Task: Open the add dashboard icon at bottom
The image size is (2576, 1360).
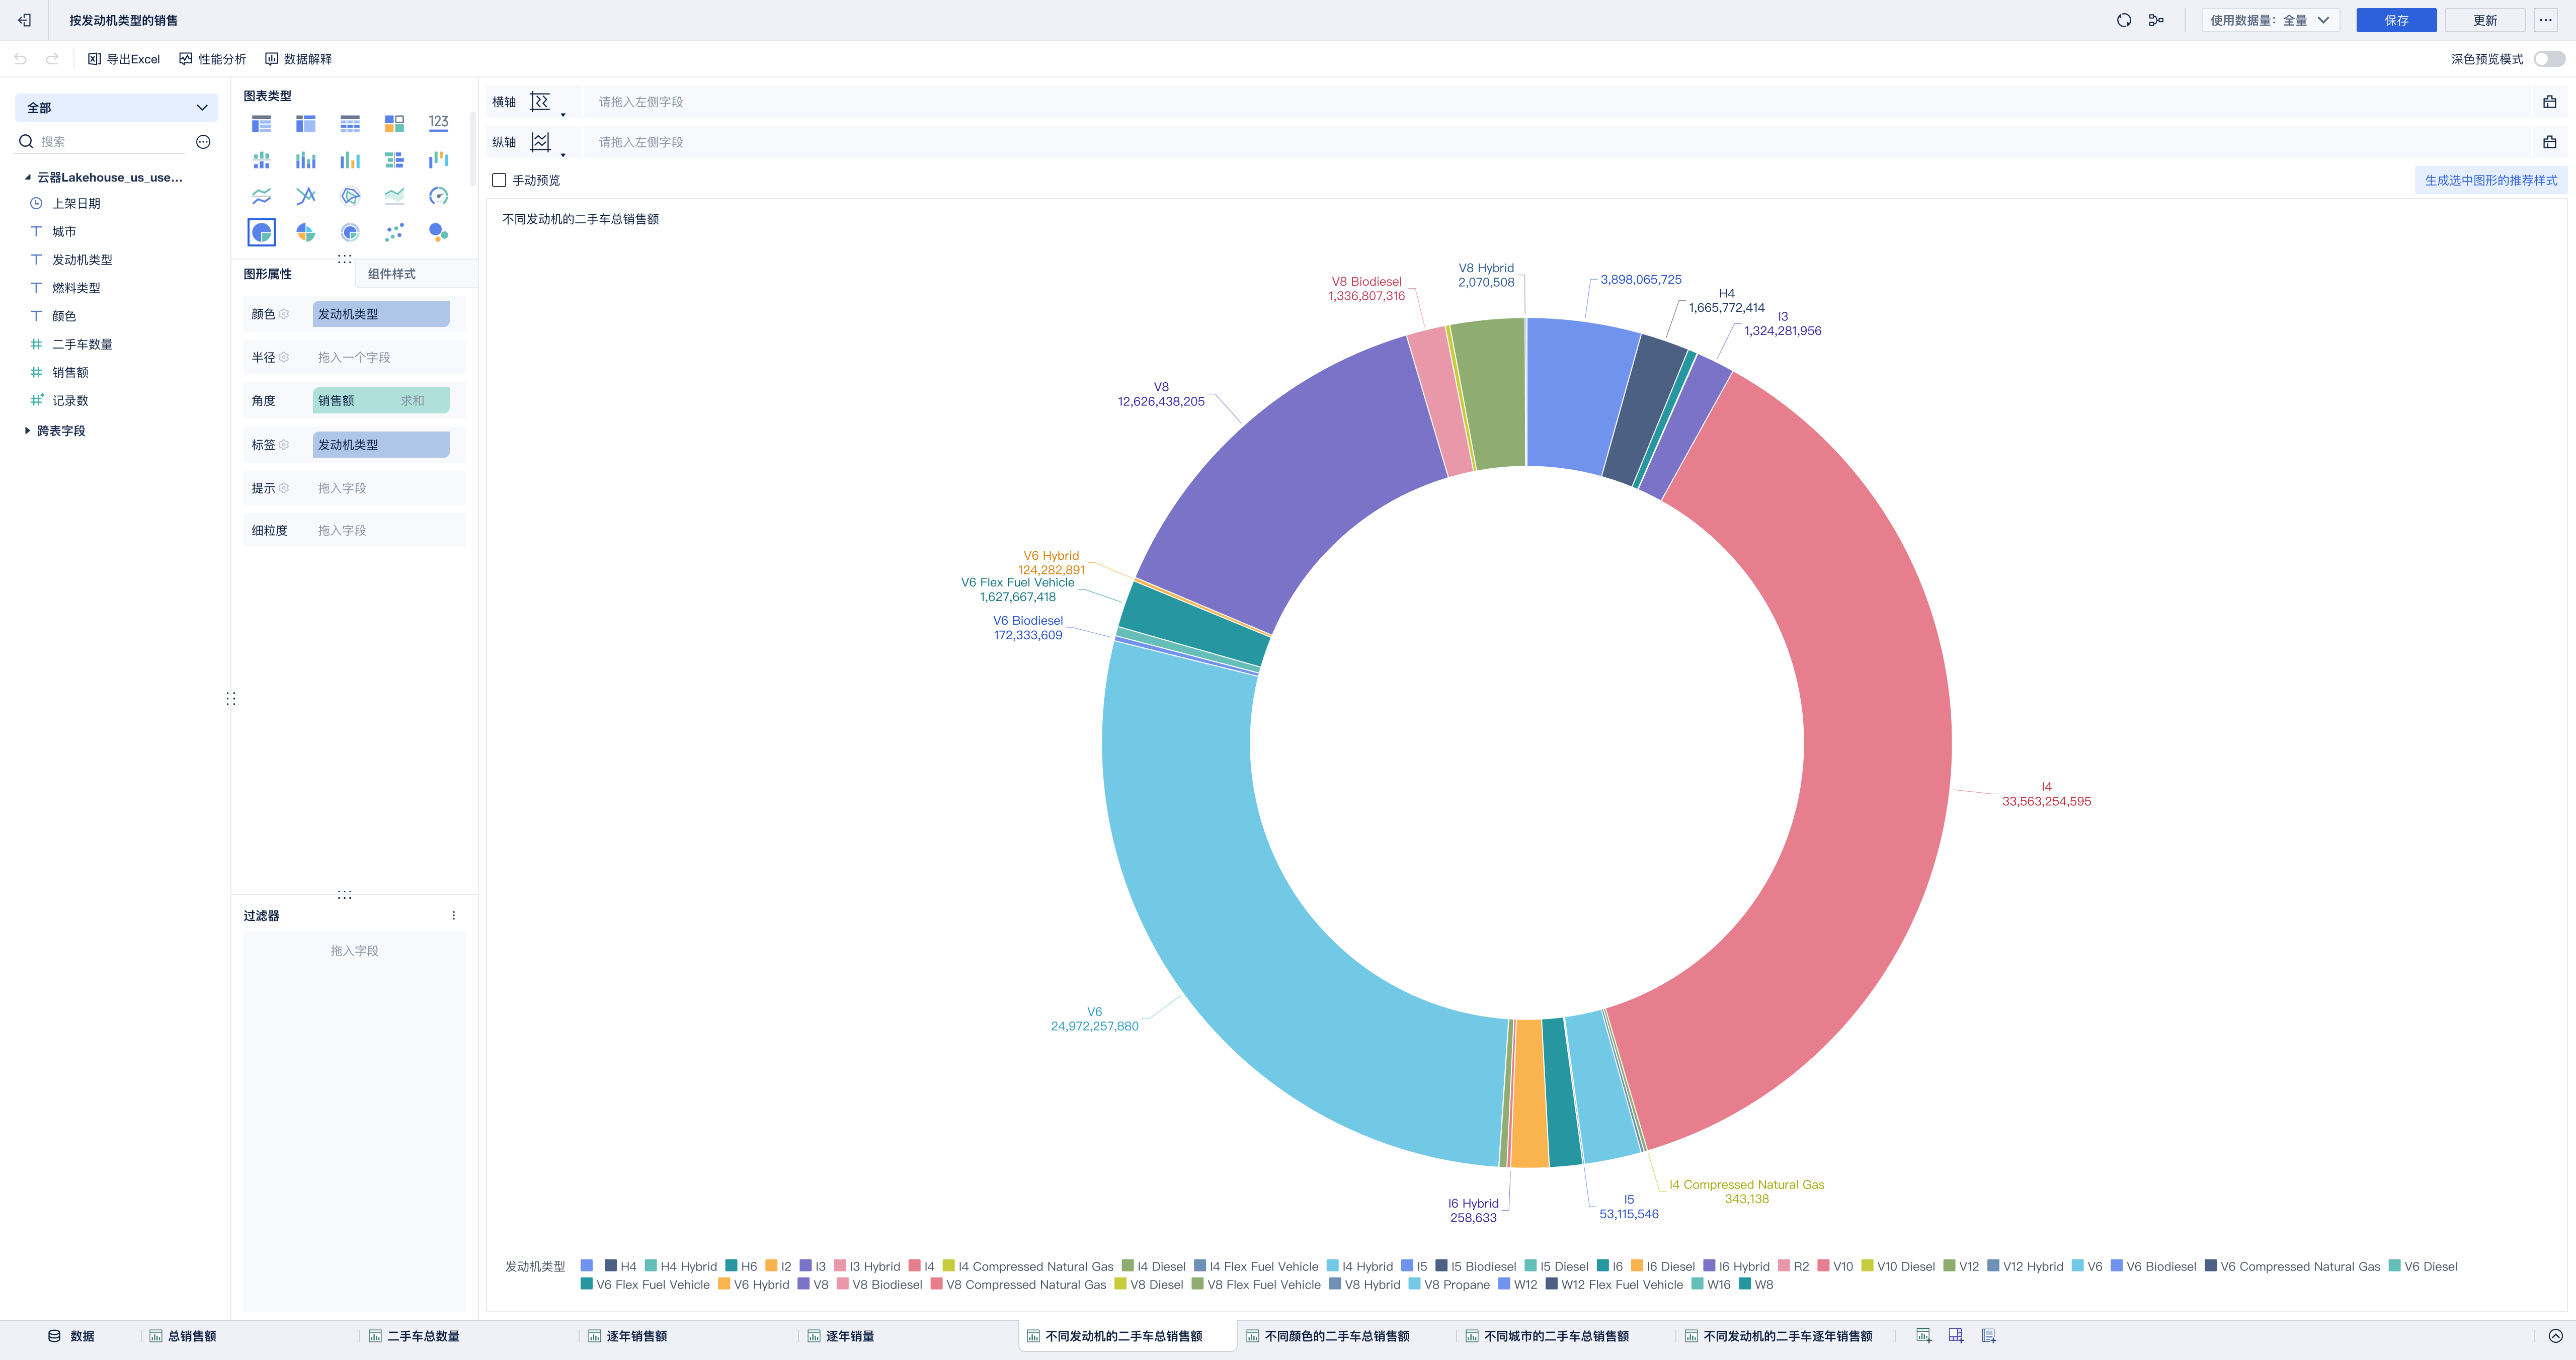Action: [x=1956, y=1336]
